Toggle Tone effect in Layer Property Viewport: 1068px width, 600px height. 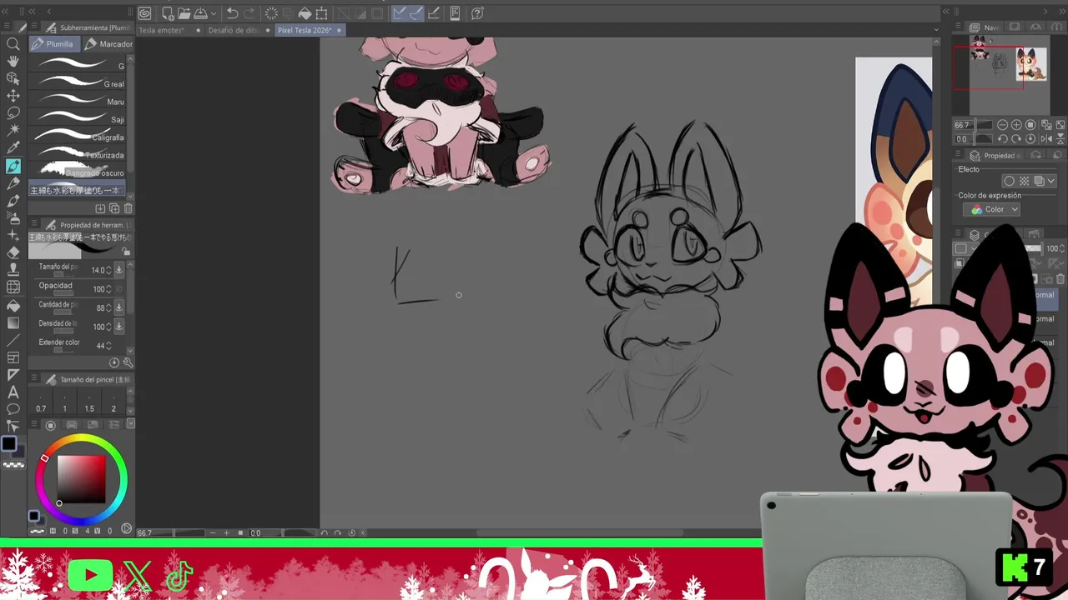(1024, 181)
